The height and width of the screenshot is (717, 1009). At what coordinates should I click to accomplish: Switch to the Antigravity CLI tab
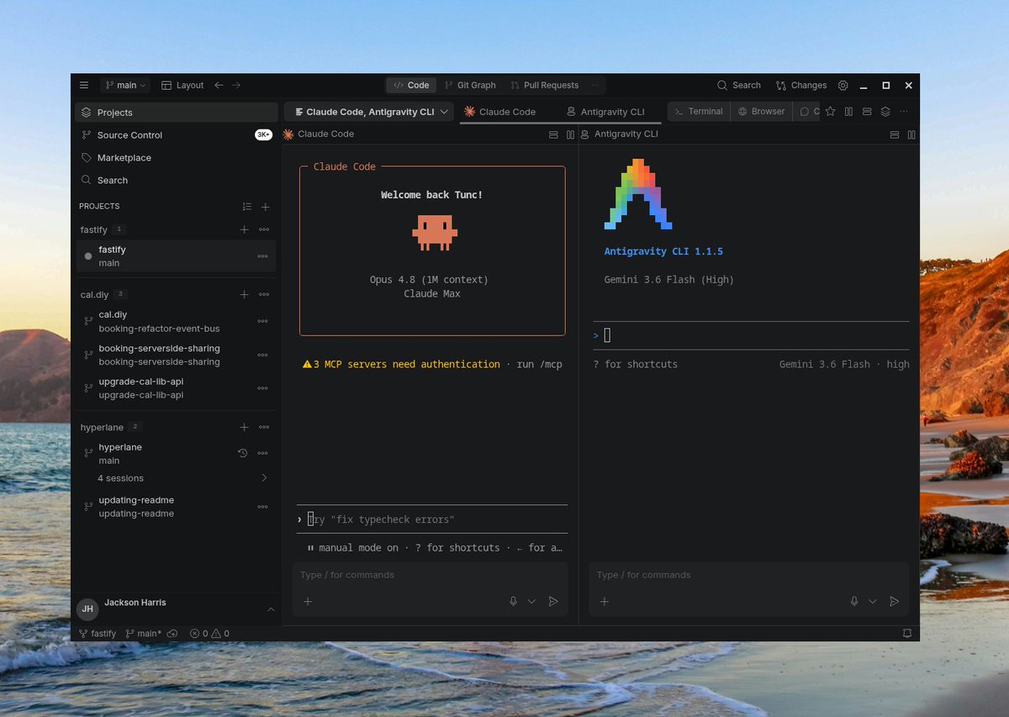pos(605,112)
